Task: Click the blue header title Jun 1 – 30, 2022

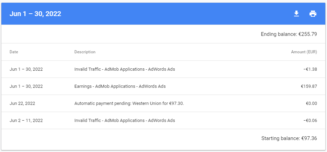Action: tap(35, 14)
